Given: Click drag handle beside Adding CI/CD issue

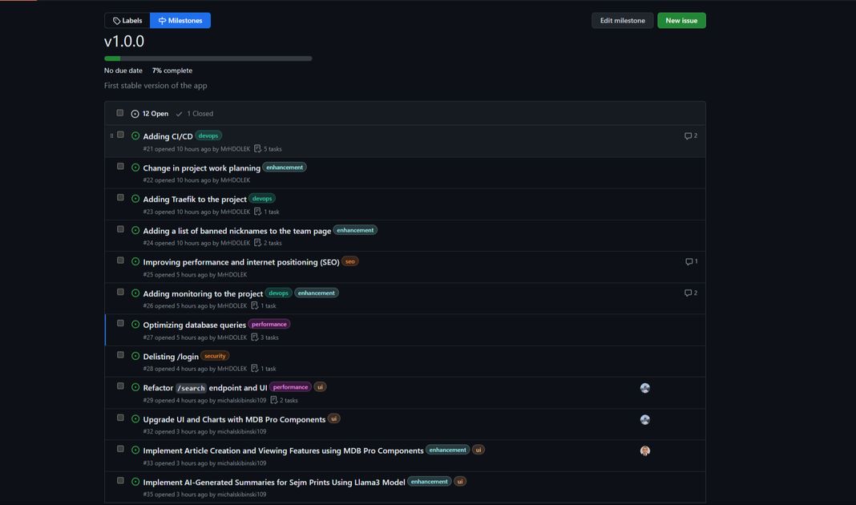Looking at the screenshot, I should (x=111, y=135).
